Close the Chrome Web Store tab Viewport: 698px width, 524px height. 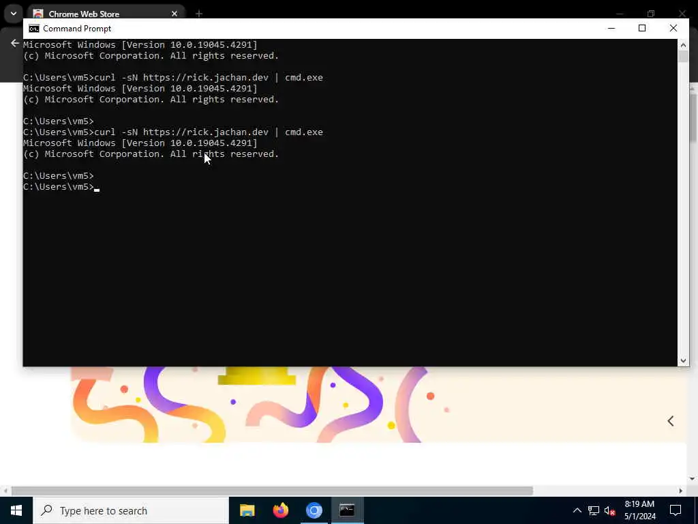[174, 14]
